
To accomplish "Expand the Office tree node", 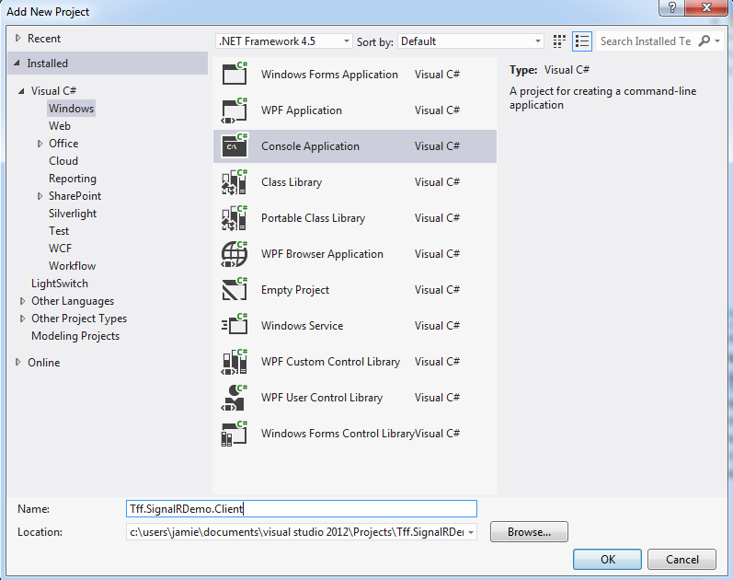I will 40,144.
